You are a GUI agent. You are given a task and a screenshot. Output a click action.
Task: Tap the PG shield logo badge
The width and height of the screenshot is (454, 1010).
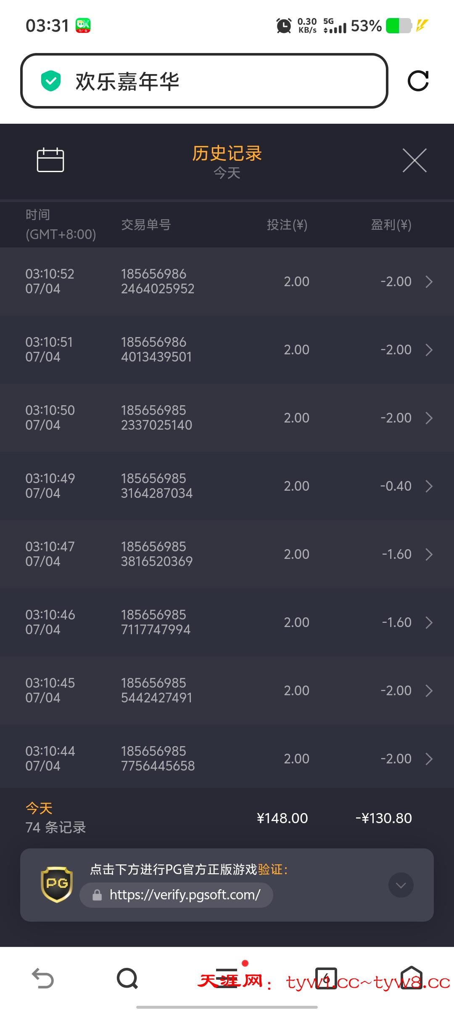(x=57, y=884)
